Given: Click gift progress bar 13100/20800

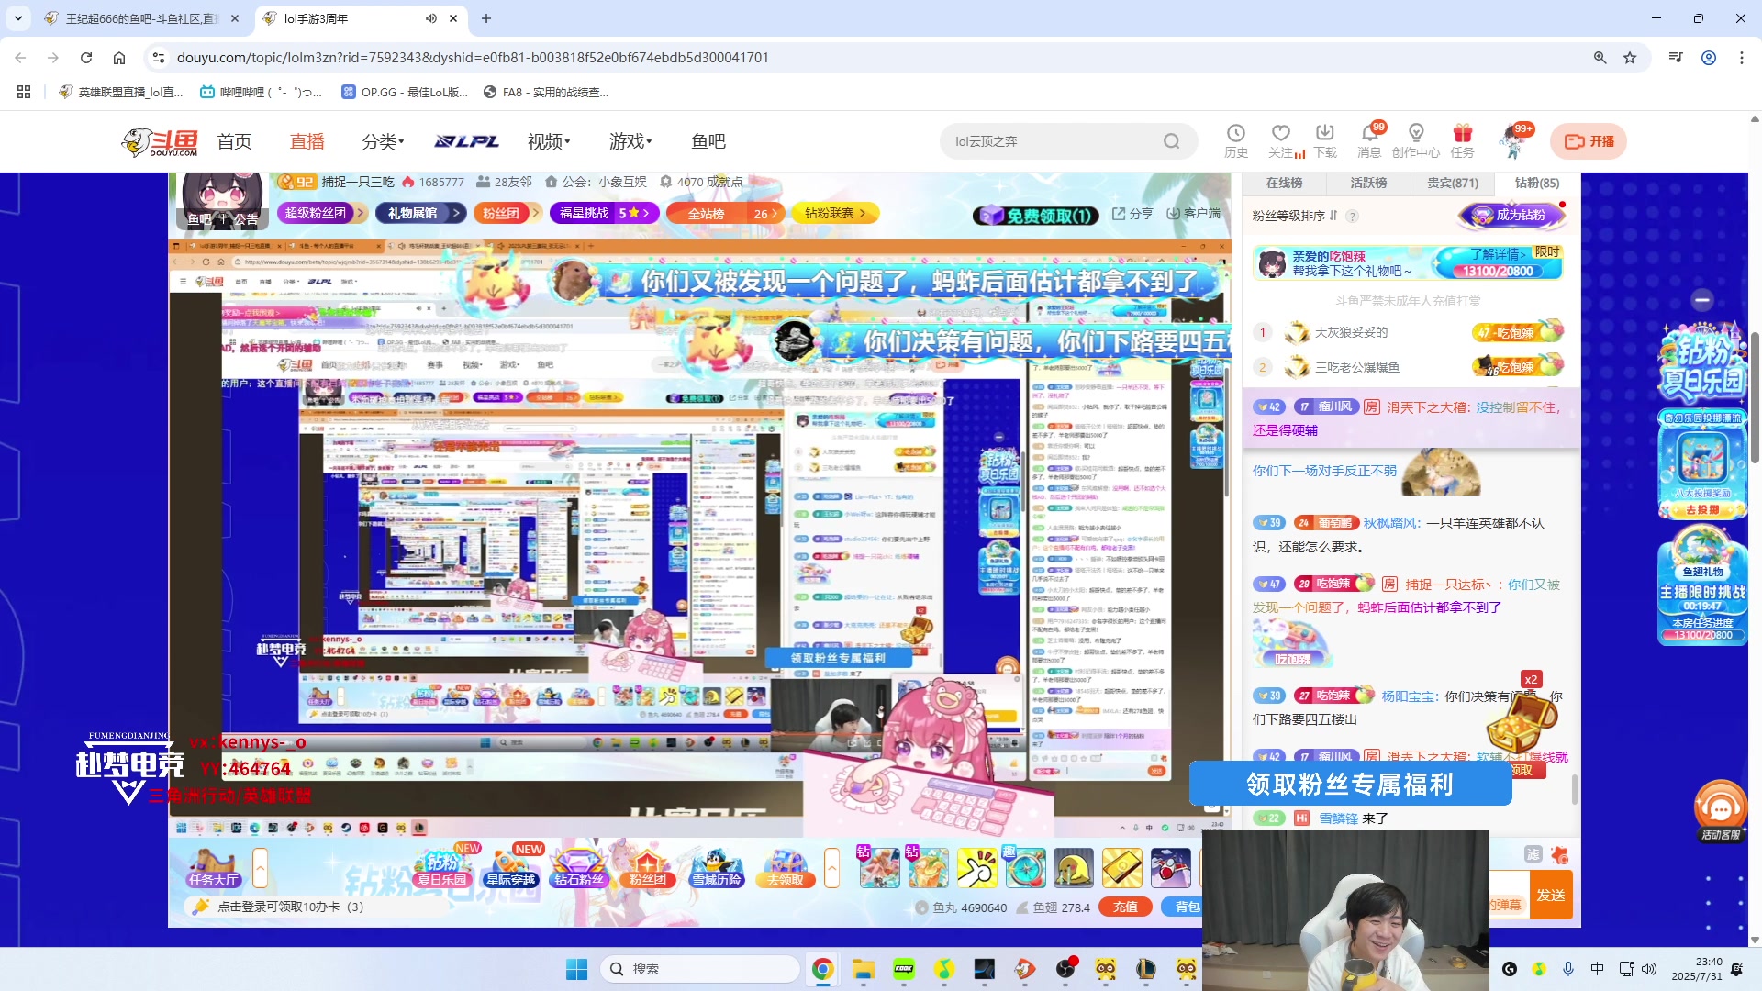Looking at the screenshot, I should coord(1498,271).
